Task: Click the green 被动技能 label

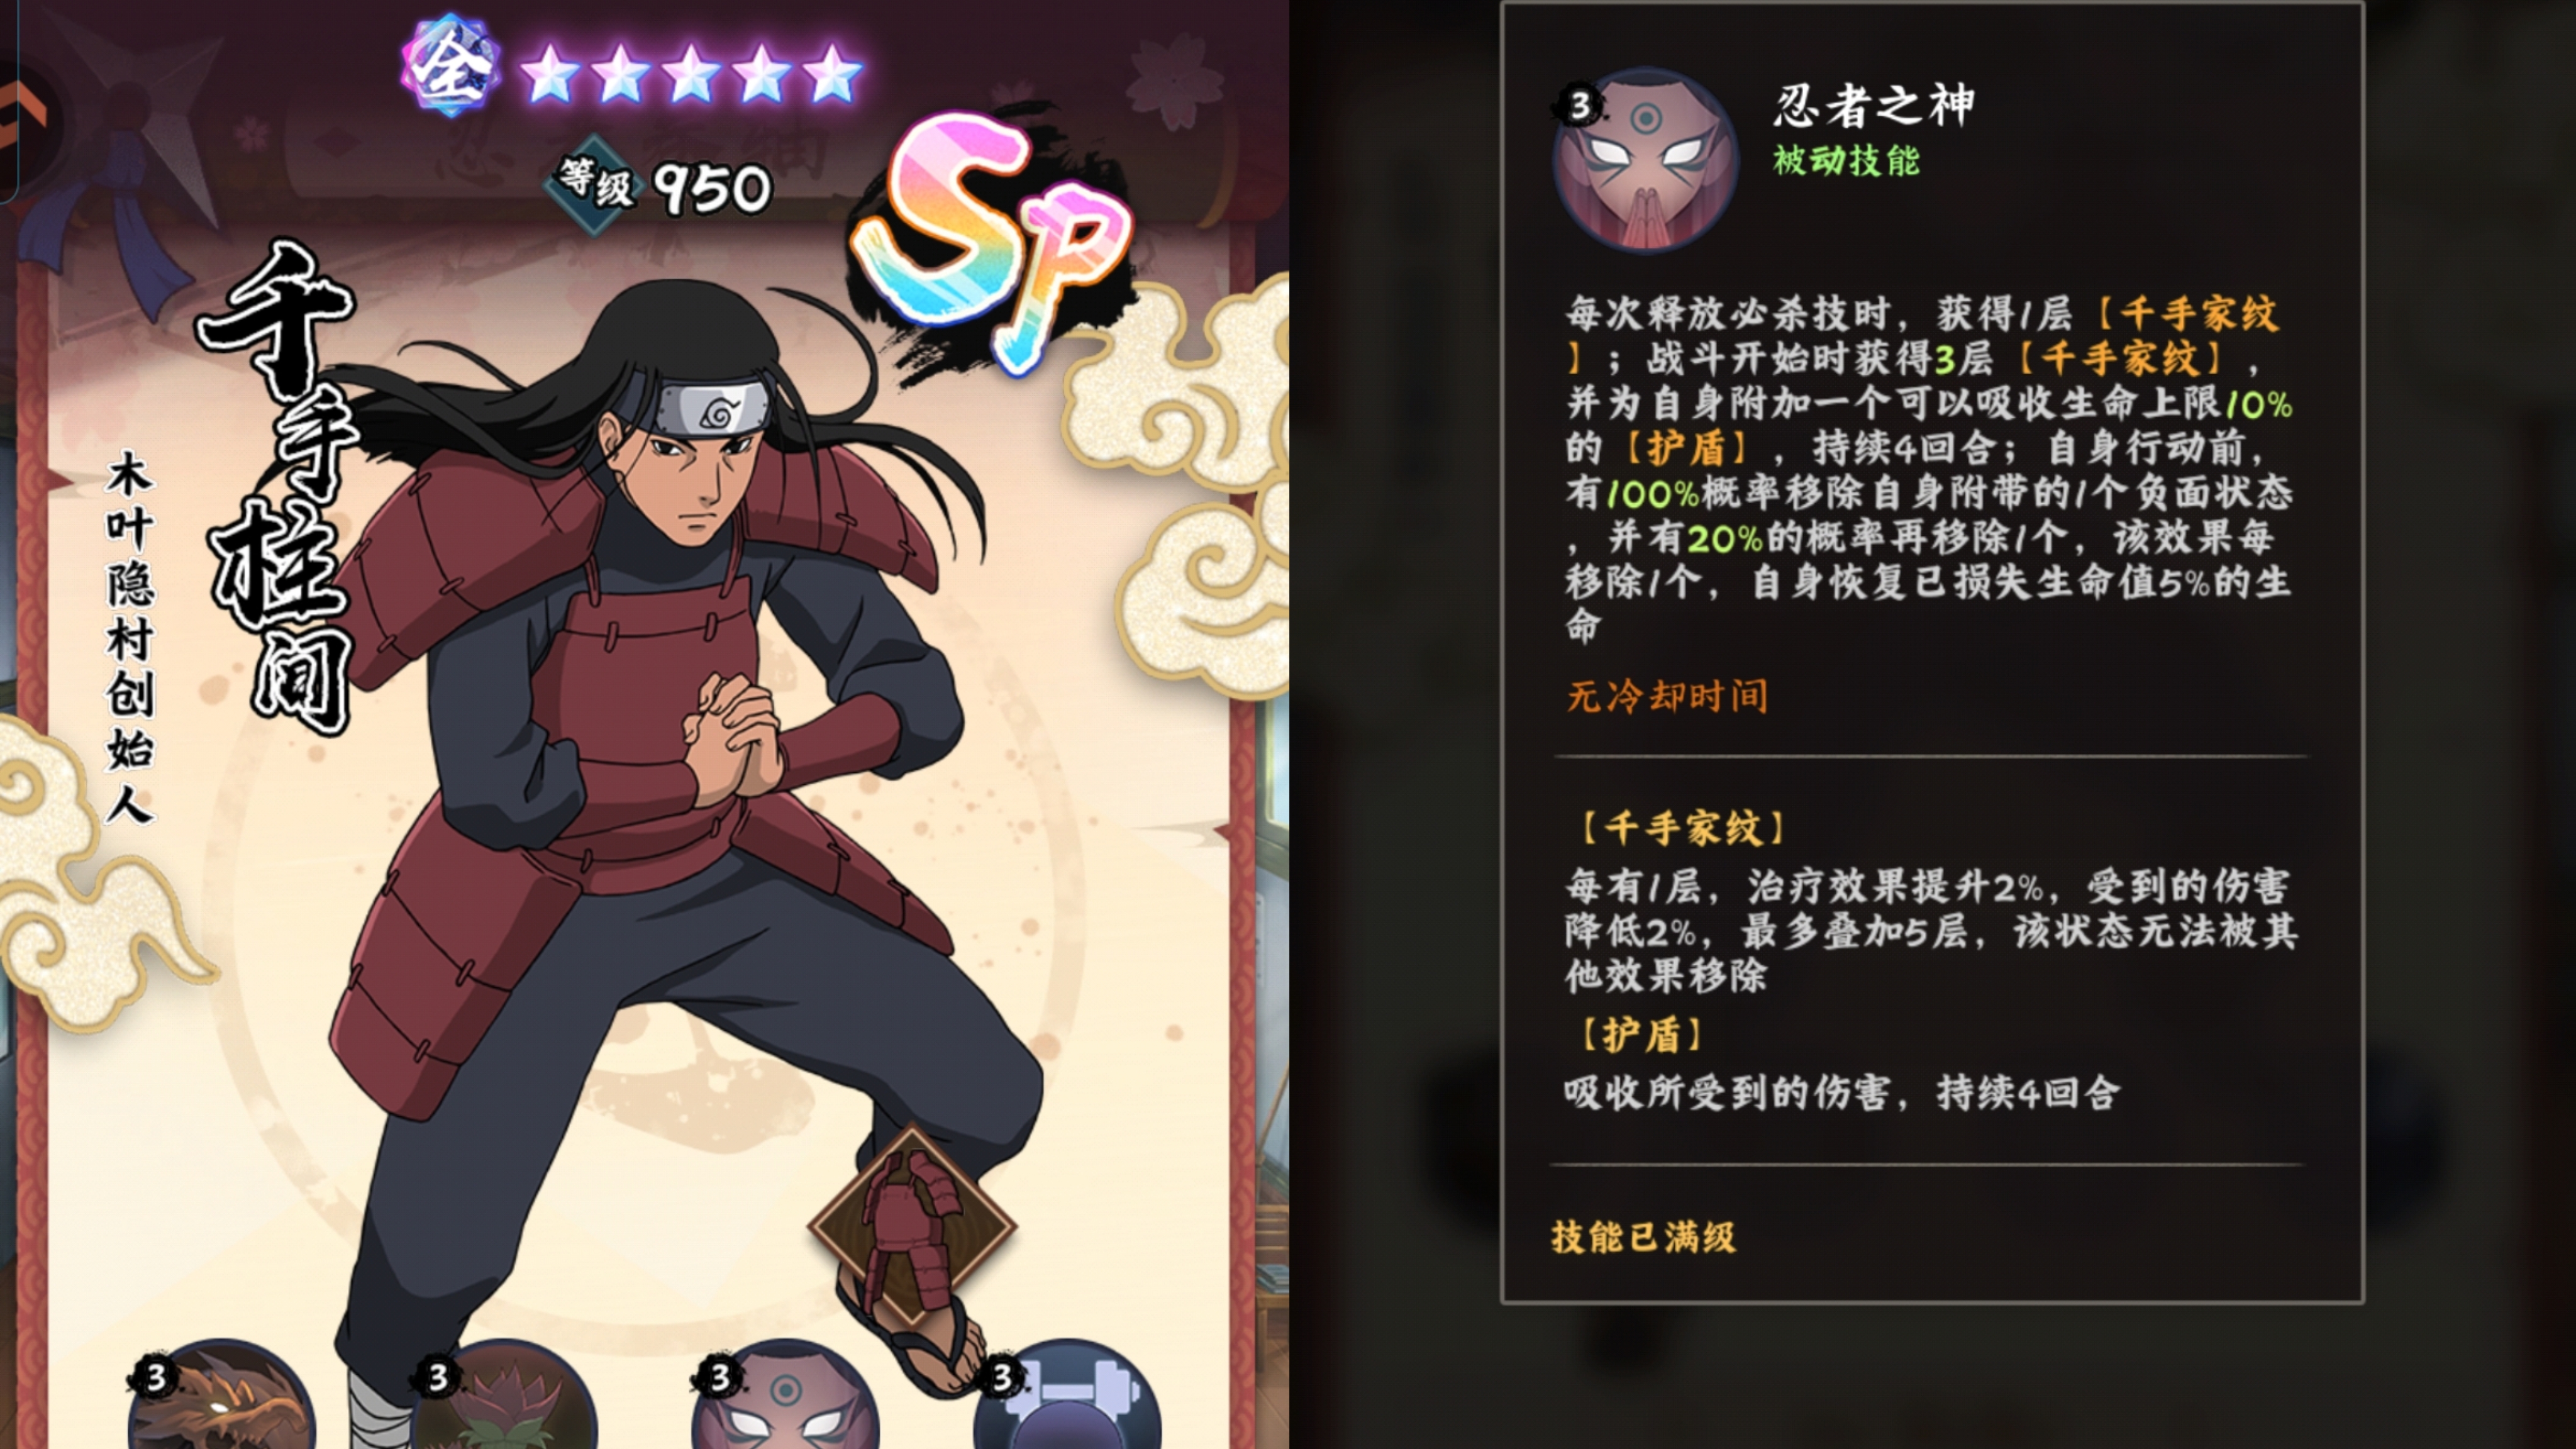Action: click(x=1846, y=160)
